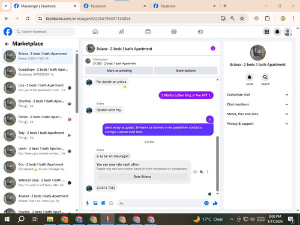Open the GIF picker in the composer

click(111, 203)
